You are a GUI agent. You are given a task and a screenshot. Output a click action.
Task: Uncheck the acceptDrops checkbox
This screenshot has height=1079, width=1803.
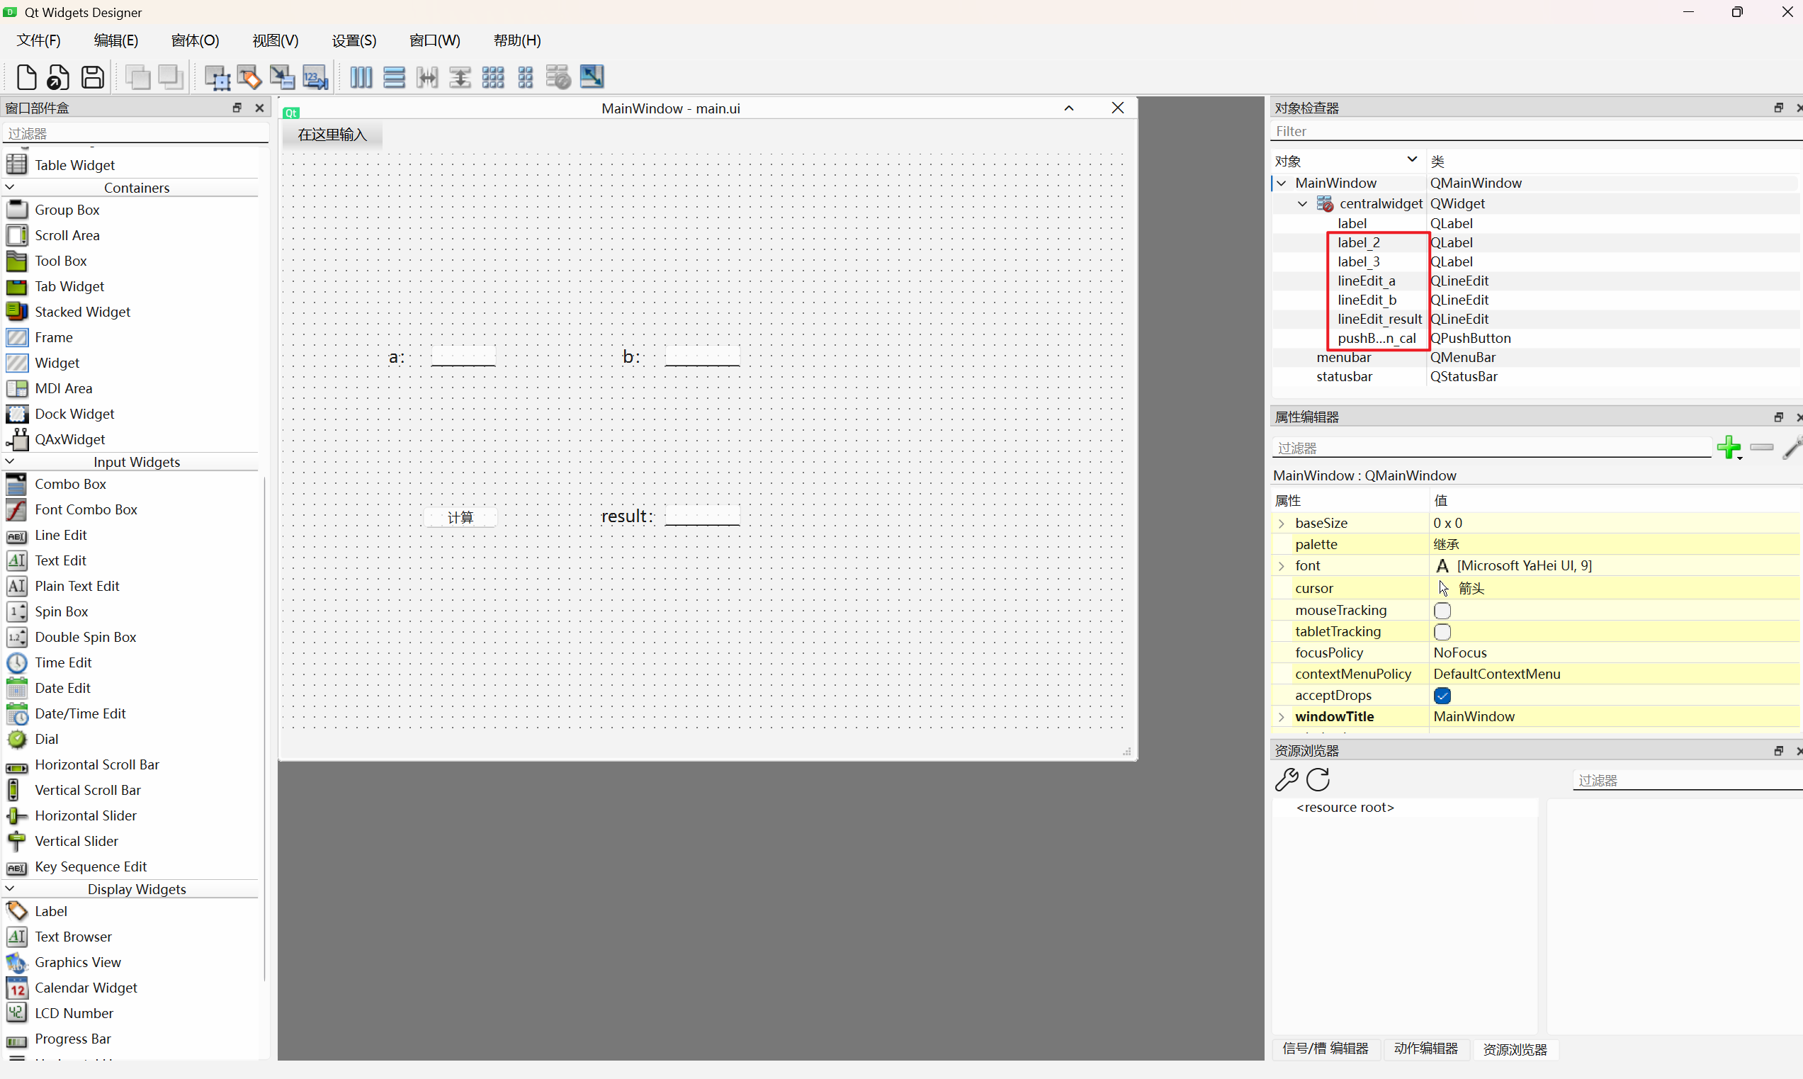(x=1442, y=696)
